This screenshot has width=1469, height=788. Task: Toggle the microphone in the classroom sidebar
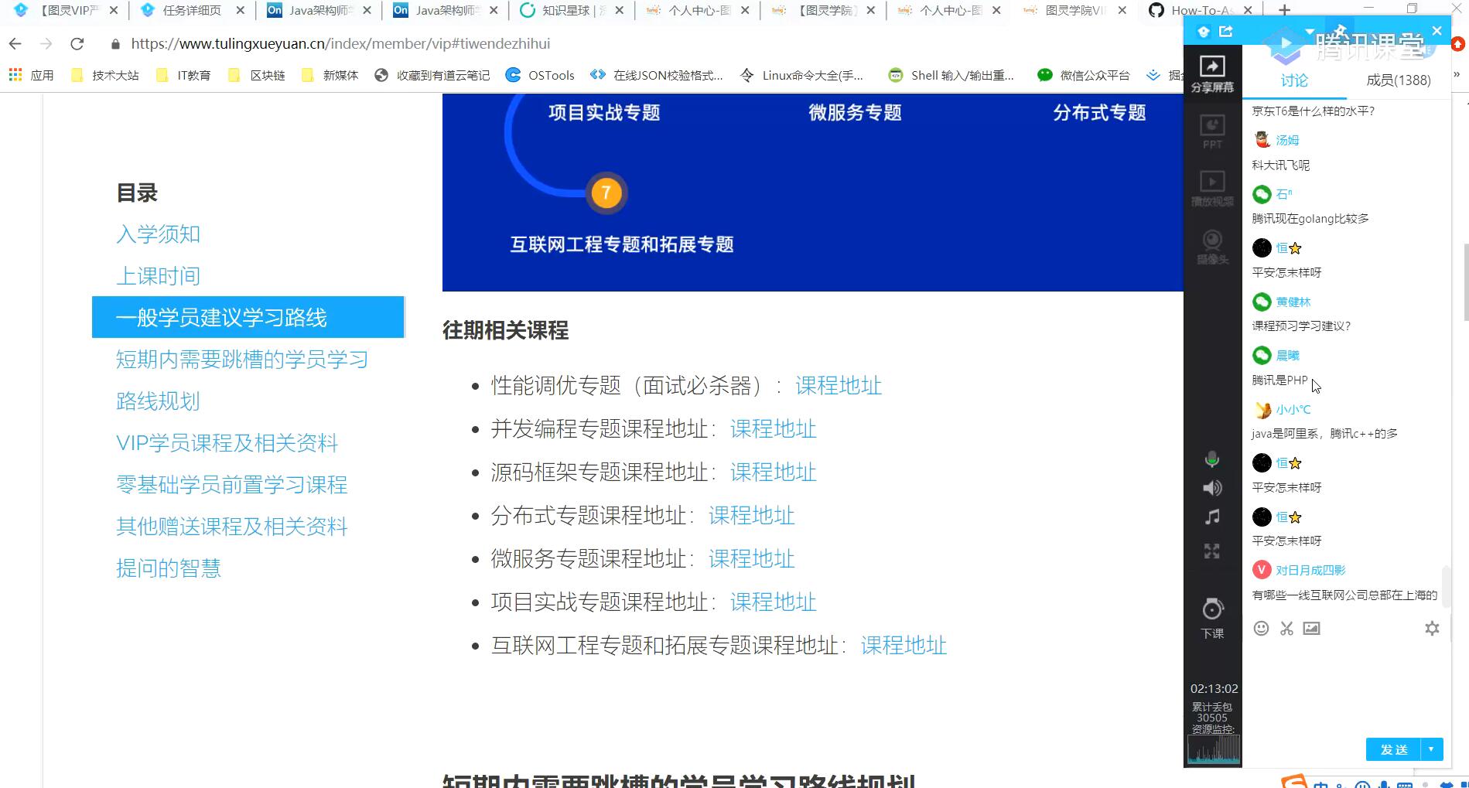coord(1211,459)
